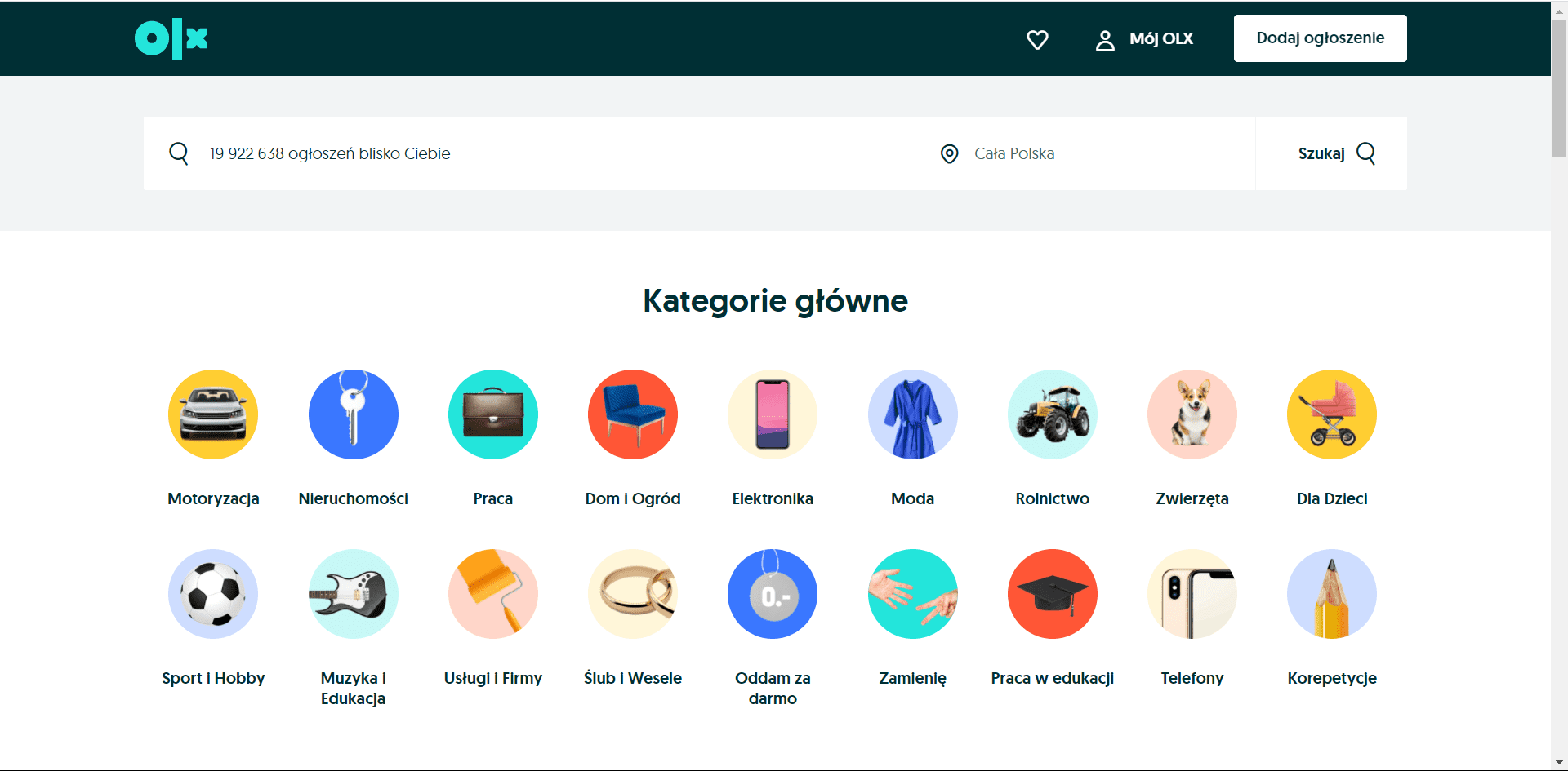Click the Nieruchomości text label
The image size is (1568, 771).
pos(354,498)
